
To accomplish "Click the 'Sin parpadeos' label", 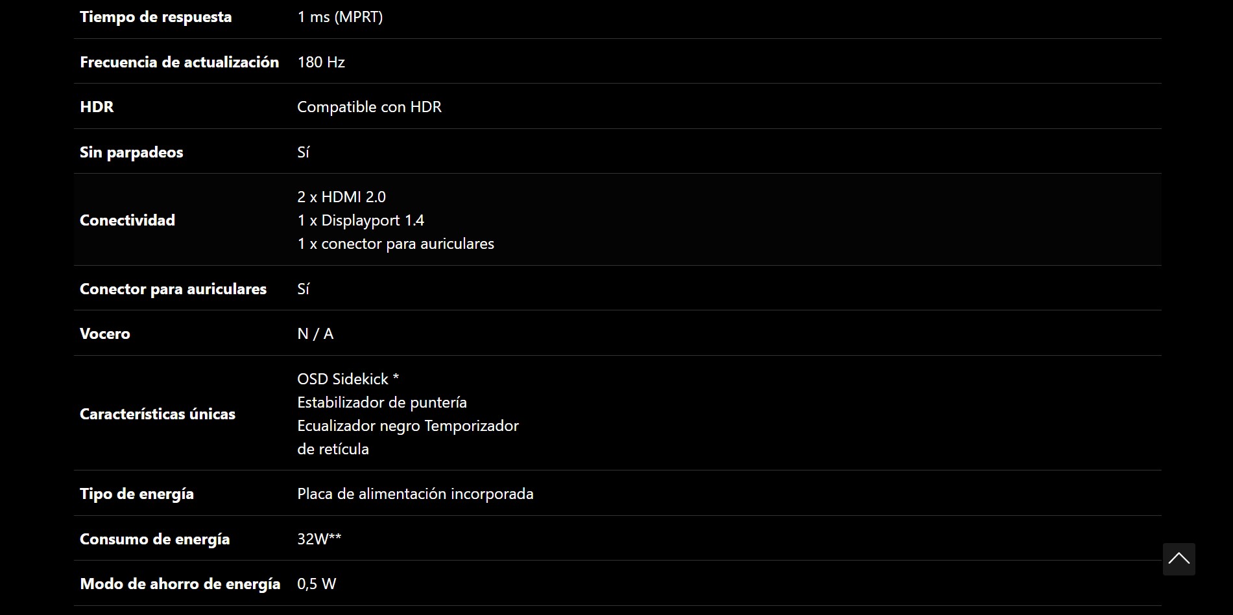I will 132,152.
